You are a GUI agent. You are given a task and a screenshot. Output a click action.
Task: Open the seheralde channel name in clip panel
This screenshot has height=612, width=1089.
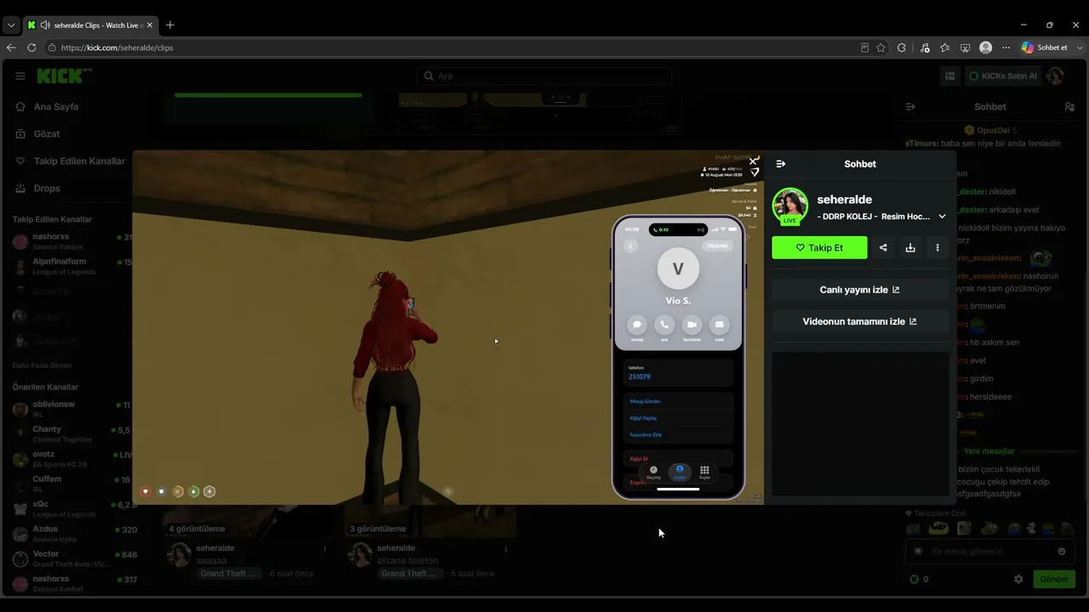coord(844,200)
